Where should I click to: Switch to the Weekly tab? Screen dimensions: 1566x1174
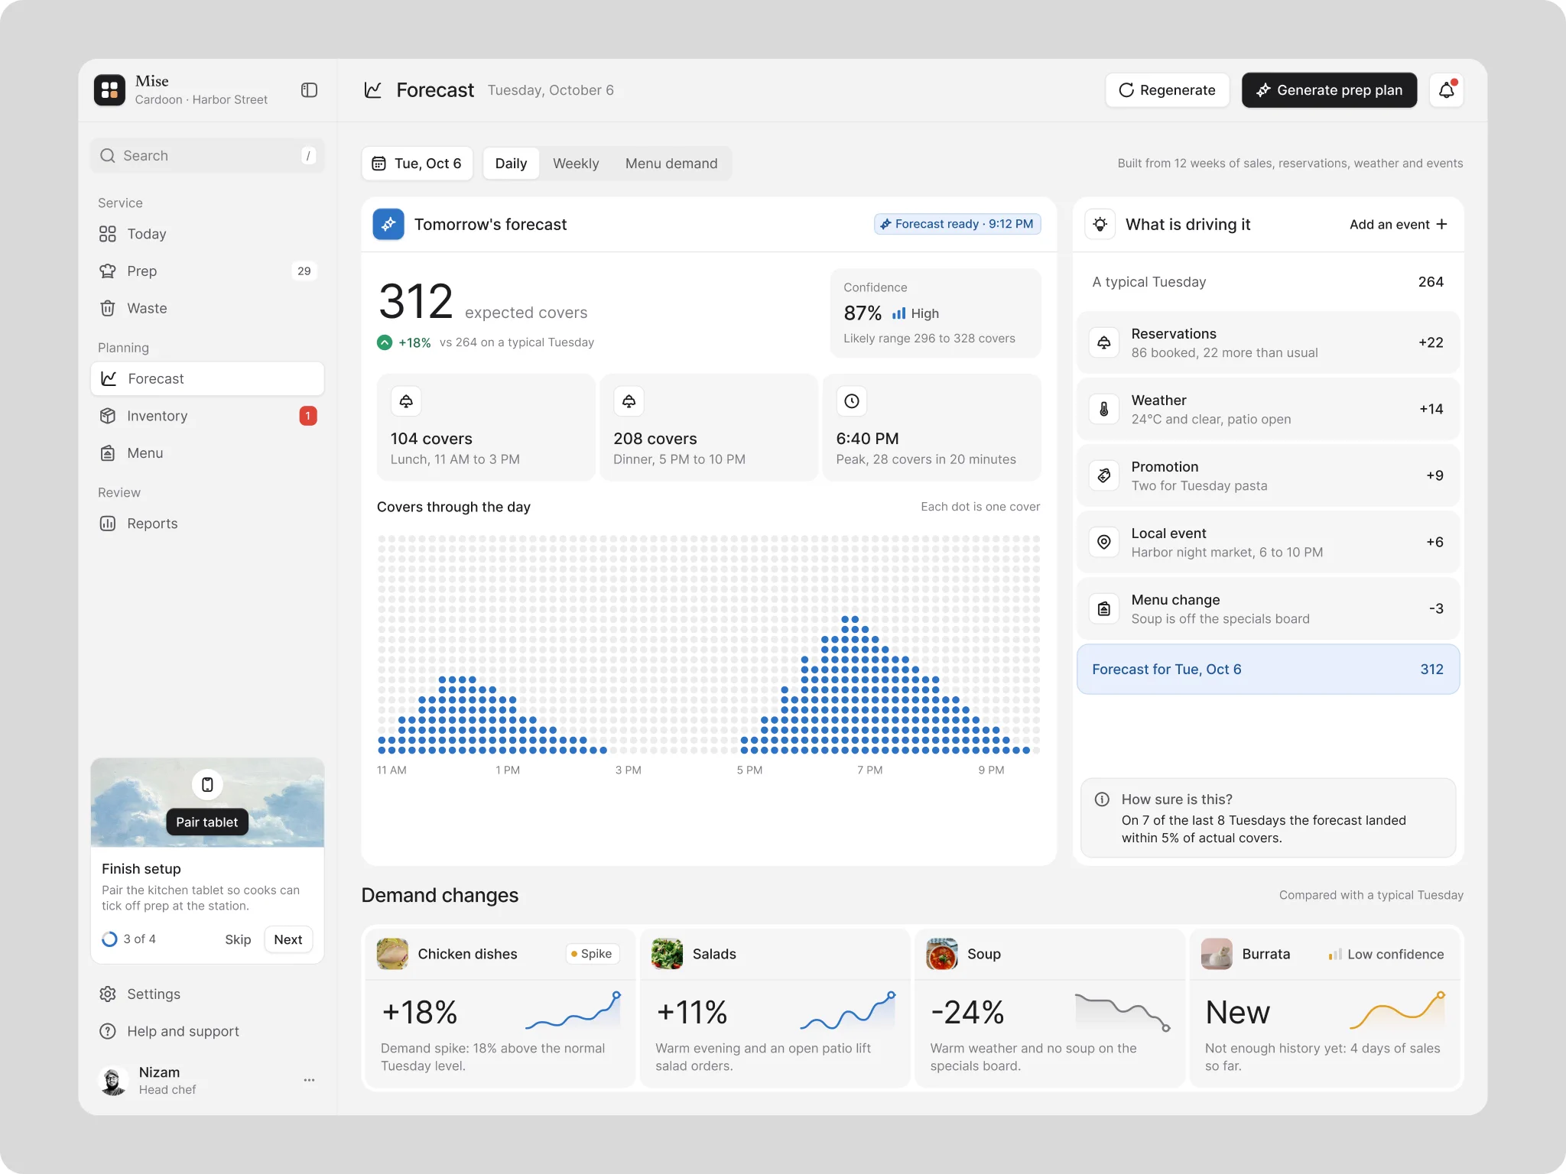coord(576,164)
